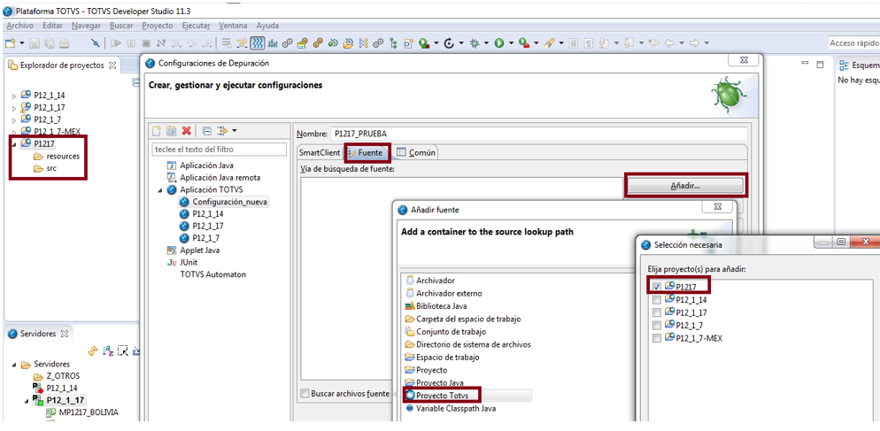Image resolution: width=880 pixels, height=431 pixels.
Task: Click the Run with red toolbox icon
Action: tap(524, 43)
